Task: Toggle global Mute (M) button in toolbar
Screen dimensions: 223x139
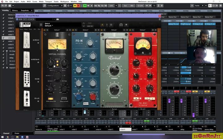Action: pyautogui.click(x=75, y=6)
